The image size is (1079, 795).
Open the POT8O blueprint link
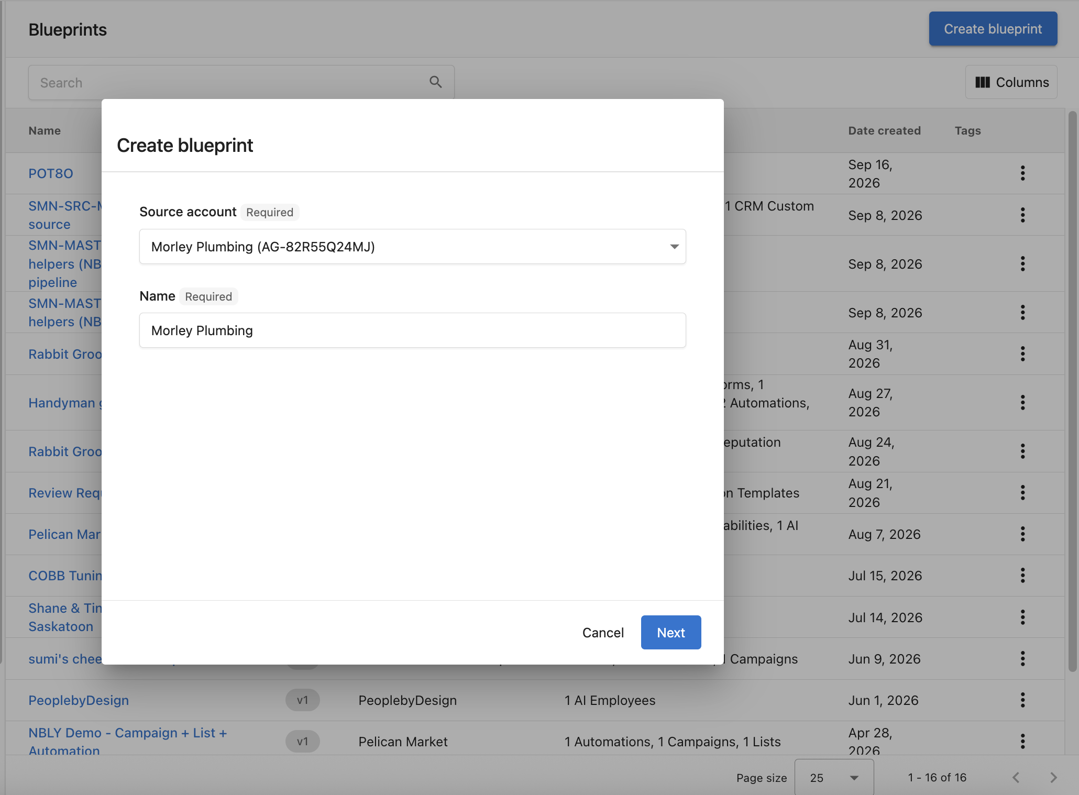[x=51, y=173]
